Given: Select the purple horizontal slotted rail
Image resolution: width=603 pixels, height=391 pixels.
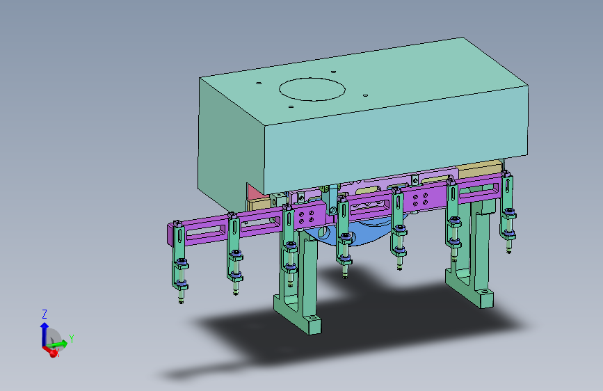Looking at the screenshot, I should [x=335, y=209].
